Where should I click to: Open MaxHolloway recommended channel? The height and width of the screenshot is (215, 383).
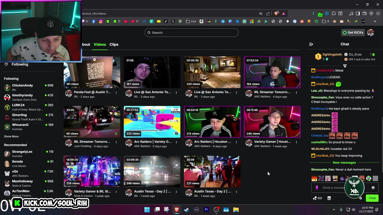pos(29,183)
